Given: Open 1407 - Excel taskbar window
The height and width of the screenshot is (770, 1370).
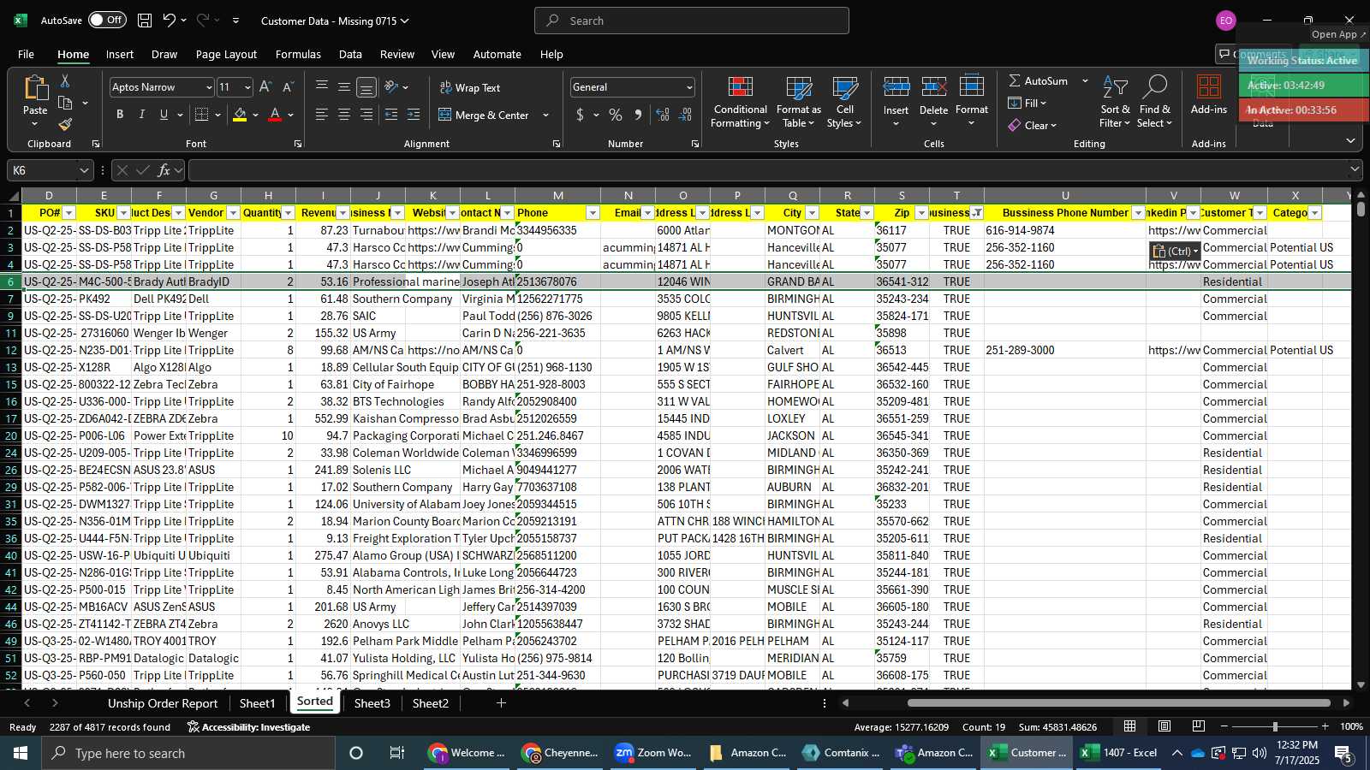Looking at the screenshot, I should [x=1120, y=753].
